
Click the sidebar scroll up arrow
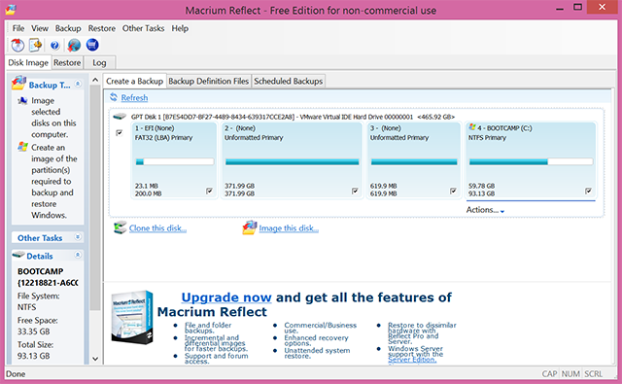pyautogui.click(x=95, y=80)
